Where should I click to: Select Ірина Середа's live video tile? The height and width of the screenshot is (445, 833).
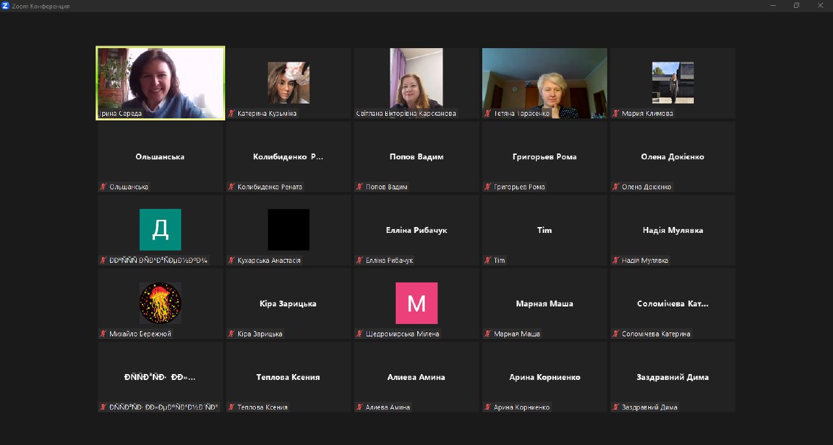tap(160, 83)
